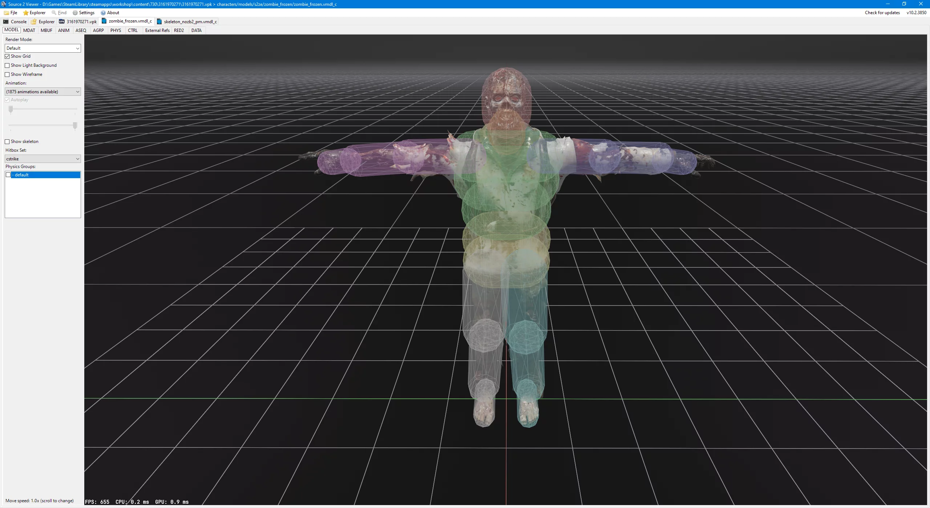Open the Find menu item
Viewport: 930px width, 508px height.
[x=59, y=13]
